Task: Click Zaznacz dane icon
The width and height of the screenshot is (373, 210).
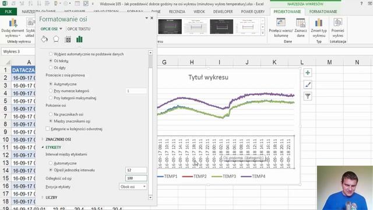Action: click(301, 23)
